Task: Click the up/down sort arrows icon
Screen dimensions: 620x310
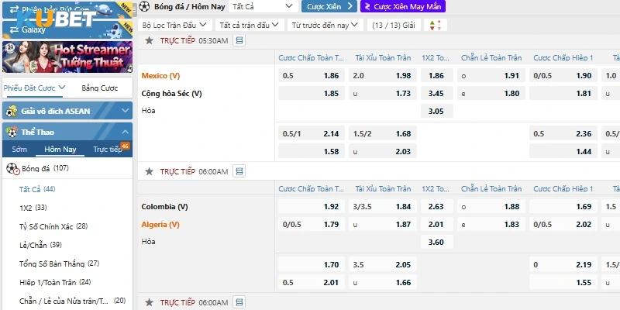Action: click(435, 25)
